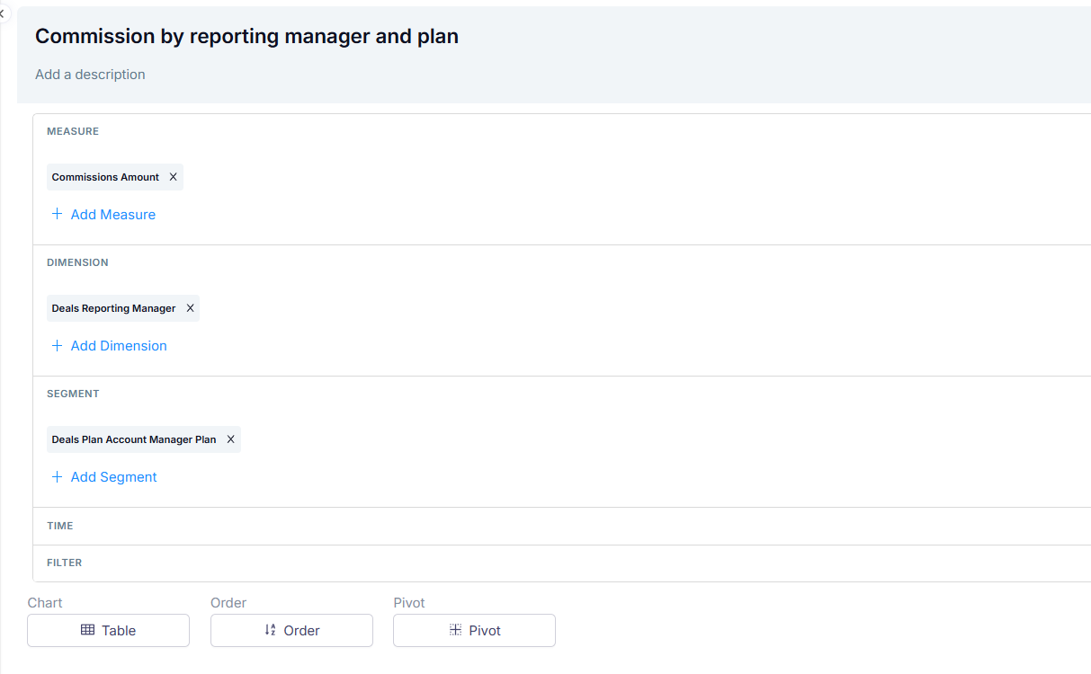Open the Order sorting options

click(x=291, y=630)
